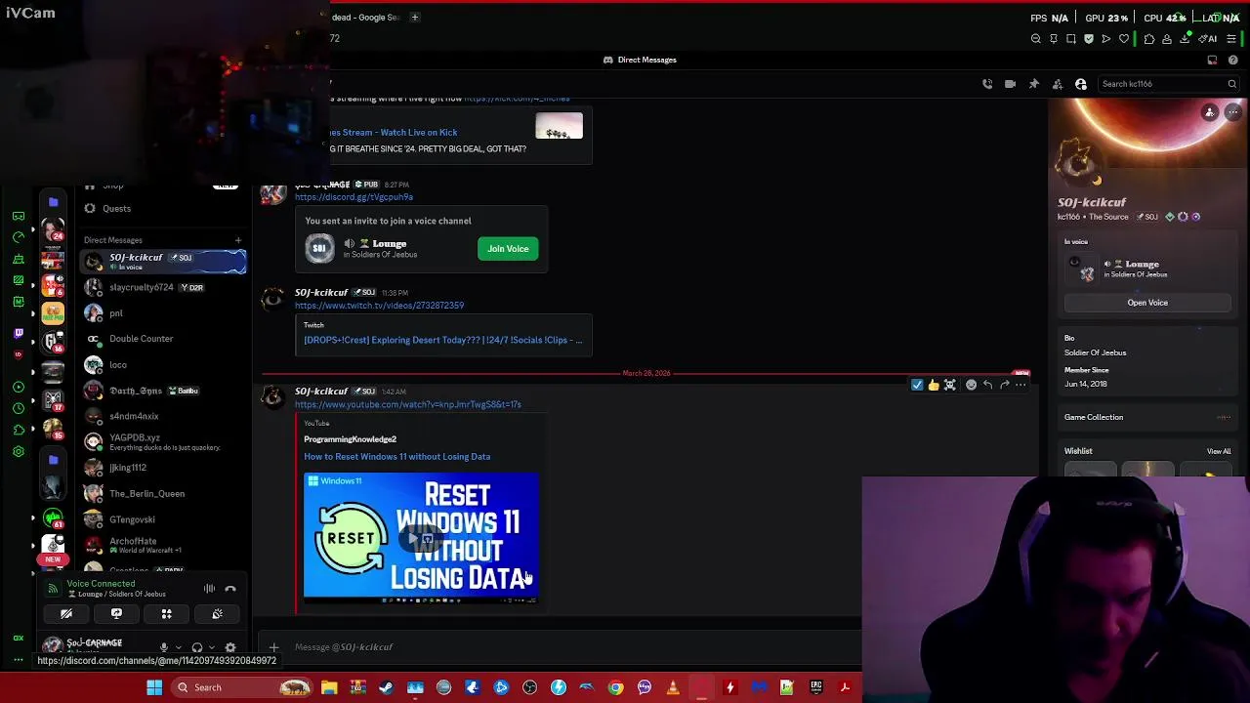The height and width of the screenshot is (703, 1250).
Task: Reply to message arrow icon
Action: [987, 386]
